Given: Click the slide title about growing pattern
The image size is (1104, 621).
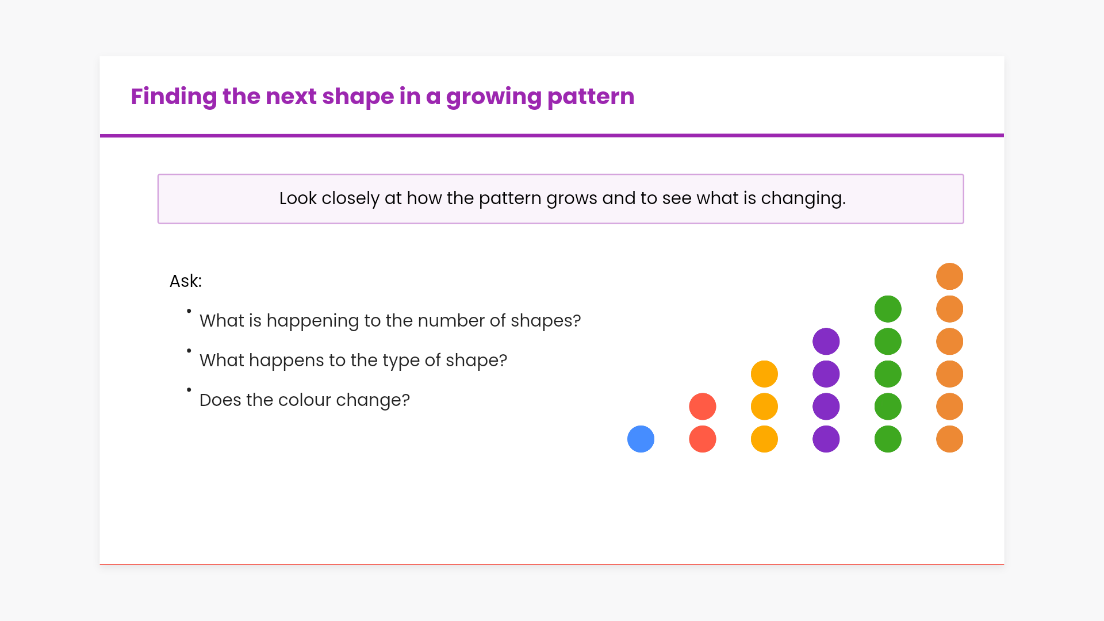Looking at the screenshot, I should (x=382, y=97).
